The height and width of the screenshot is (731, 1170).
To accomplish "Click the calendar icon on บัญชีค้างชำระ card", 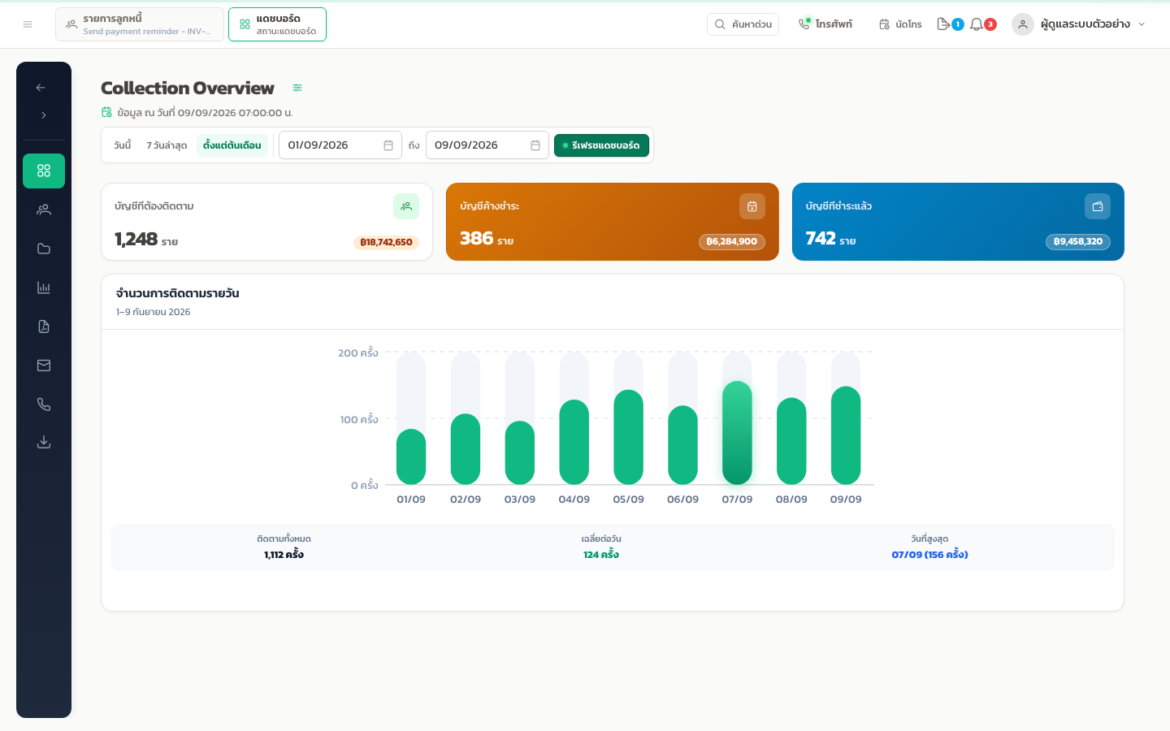I will [752, 206].
